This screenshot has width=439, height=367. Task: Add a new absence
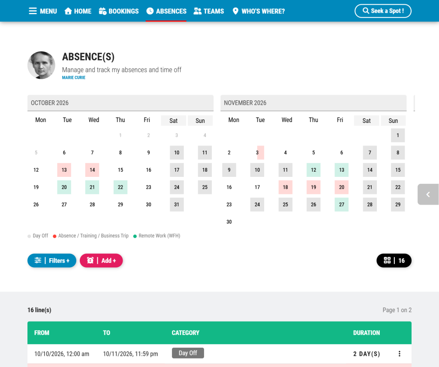pos(101,260)
